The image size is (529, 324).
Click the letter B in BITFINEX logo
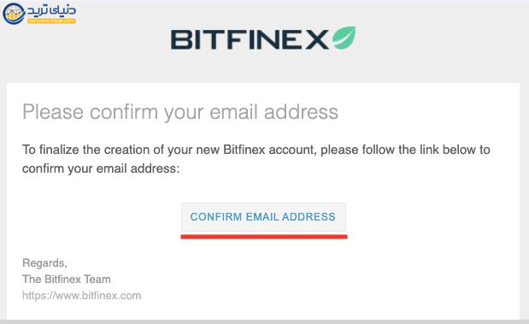click(x=181, y=39)
